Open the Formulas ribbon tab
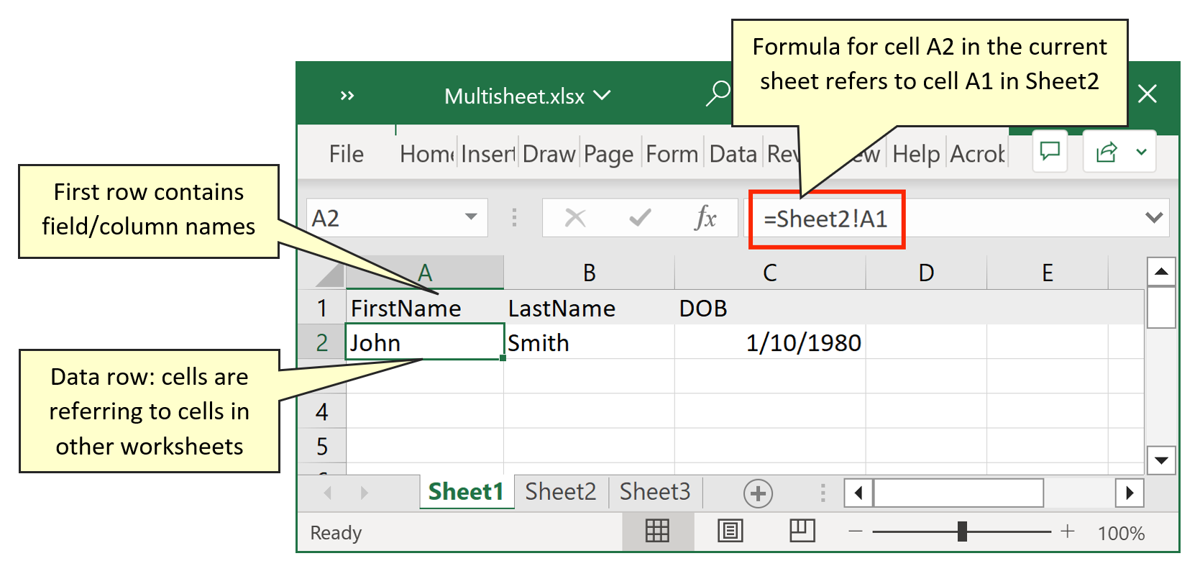 (x=672, y=154)
